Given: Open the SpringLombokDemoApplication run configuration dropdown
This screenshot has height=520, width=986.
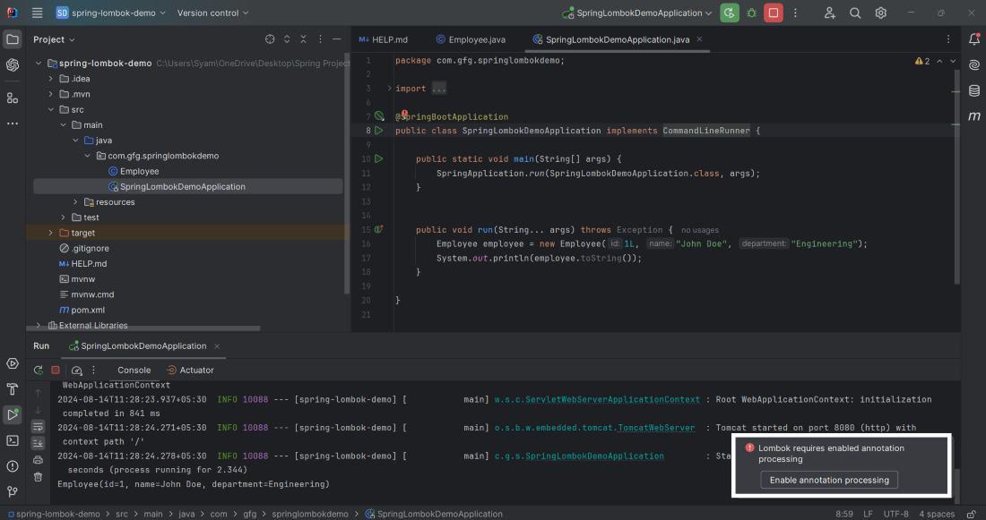Looking at the screenshot, I should 637,13.
